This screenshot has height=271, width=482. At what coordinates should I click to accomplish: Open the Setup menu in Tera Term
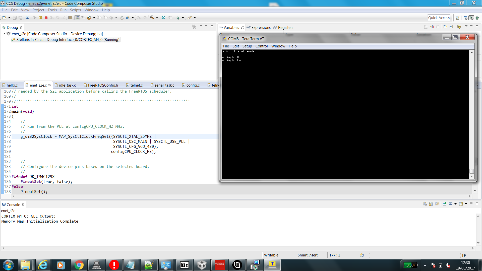tap(247, 46)
